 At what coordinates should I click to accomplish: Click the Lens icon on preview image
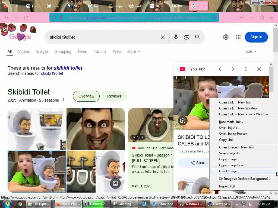pos(183,121)
